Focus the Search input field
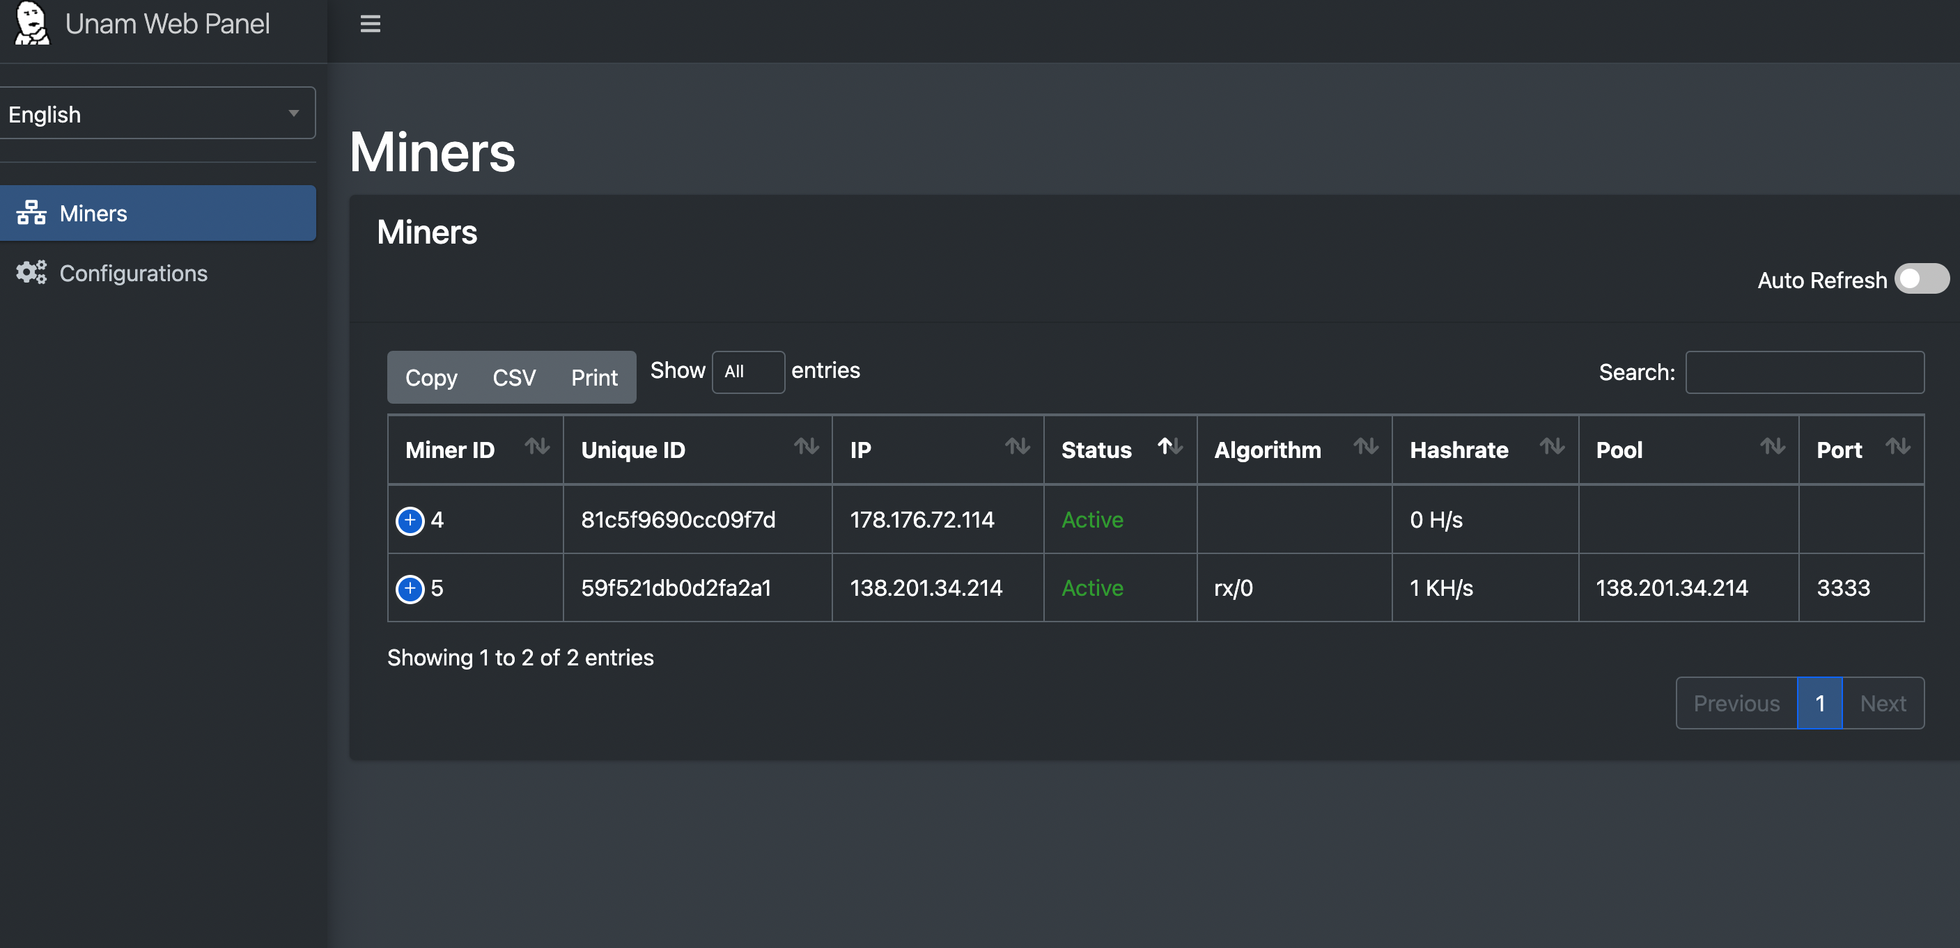Screen dimensions: 1960x948 pos(1805,372)
